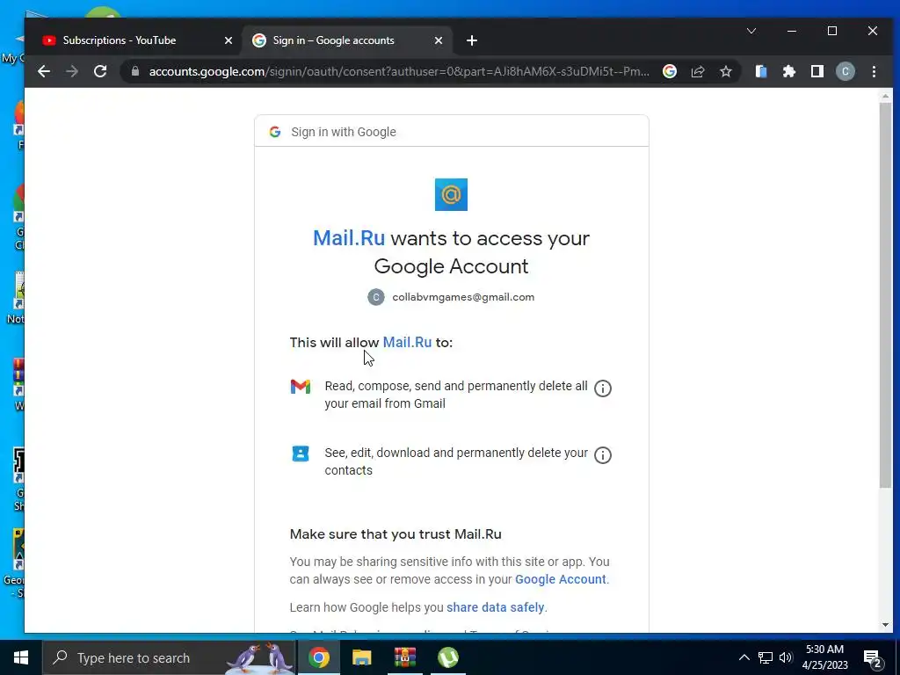Viewport: 900px width, 675px height.
Task: Open the blue extension icon beside the bookmark star
Action: [x=761, y=71]
